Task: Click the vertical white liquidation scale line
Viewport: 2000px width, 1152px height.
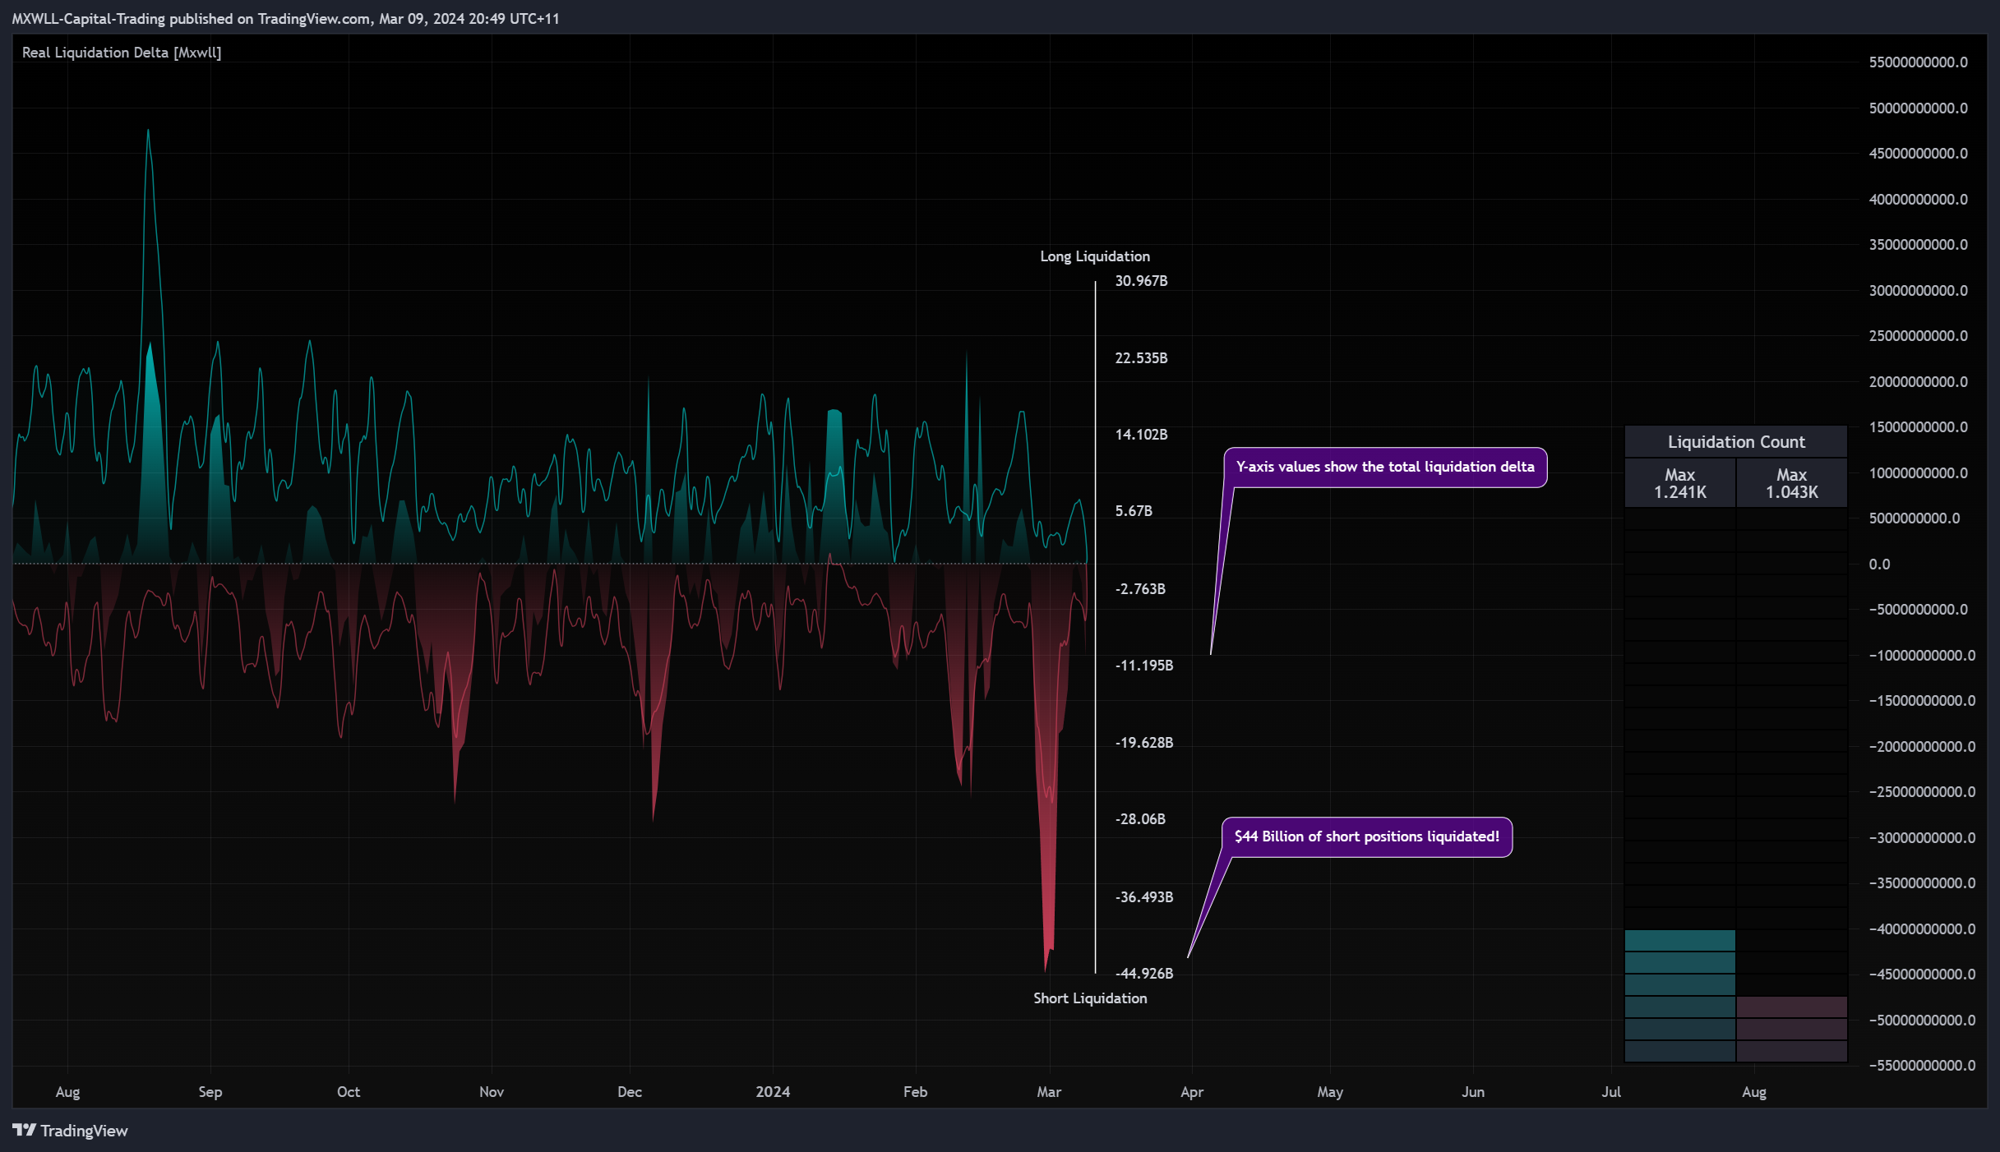Action: (x=1095, y=628)
